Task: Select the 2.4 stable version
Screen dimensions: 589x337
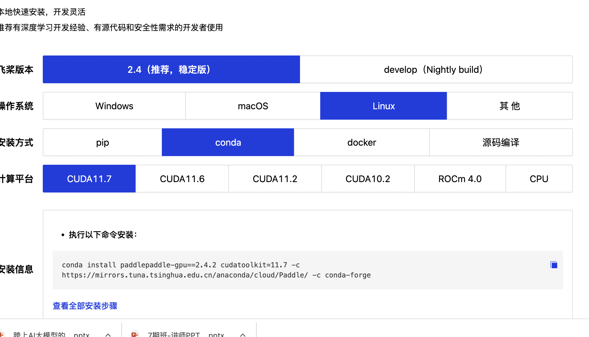Action: point(171,69)
